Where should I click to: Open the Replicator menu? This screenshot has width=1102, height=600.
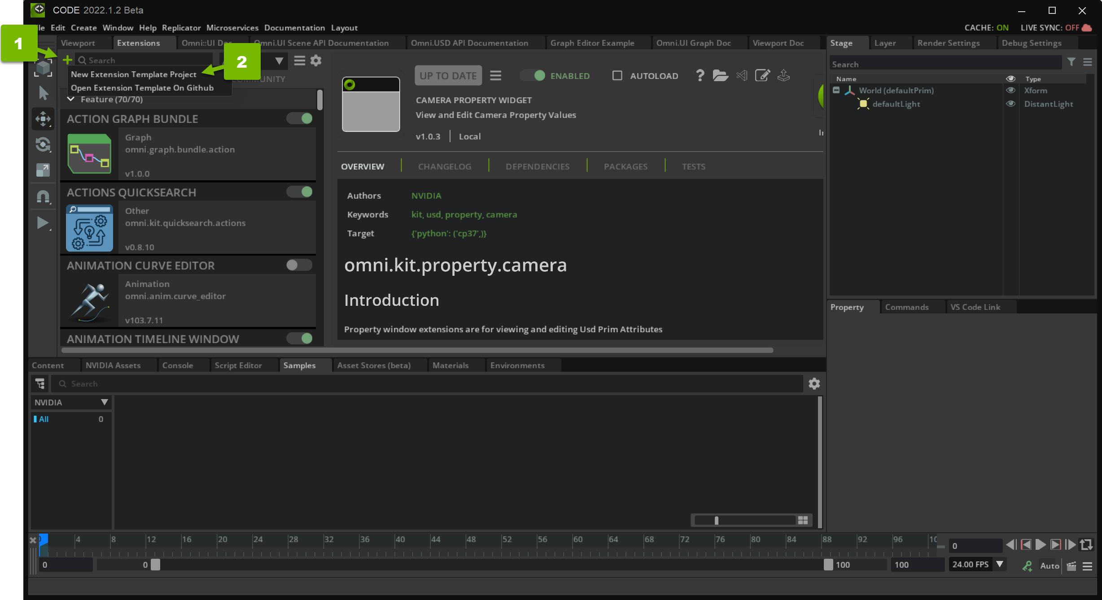tap(181, 28)
